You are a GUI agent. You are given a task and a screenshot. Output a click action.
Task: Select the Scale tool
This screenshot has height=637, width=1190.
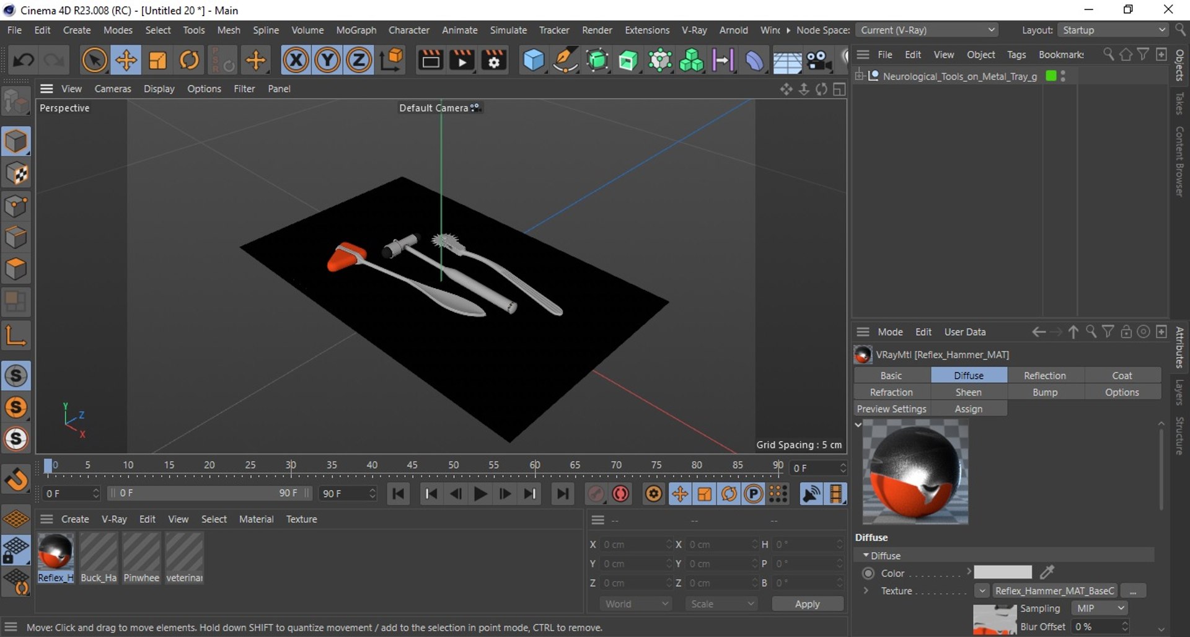click(x=157, y=60)
